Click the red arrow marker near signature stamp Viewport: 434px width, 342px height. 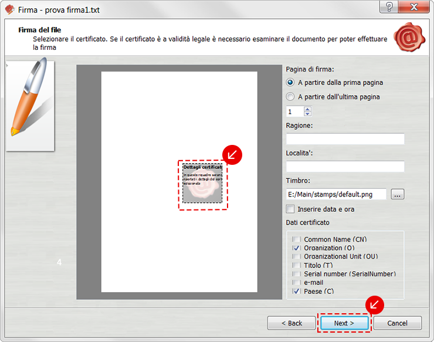[232, 154]
